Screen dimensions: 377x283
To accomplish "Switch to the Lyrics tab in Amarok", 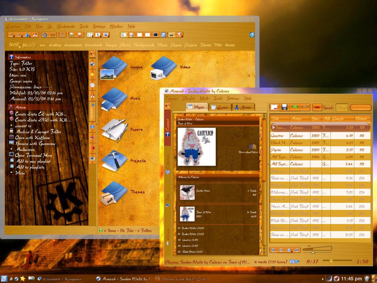I will [x=220, y=107].
